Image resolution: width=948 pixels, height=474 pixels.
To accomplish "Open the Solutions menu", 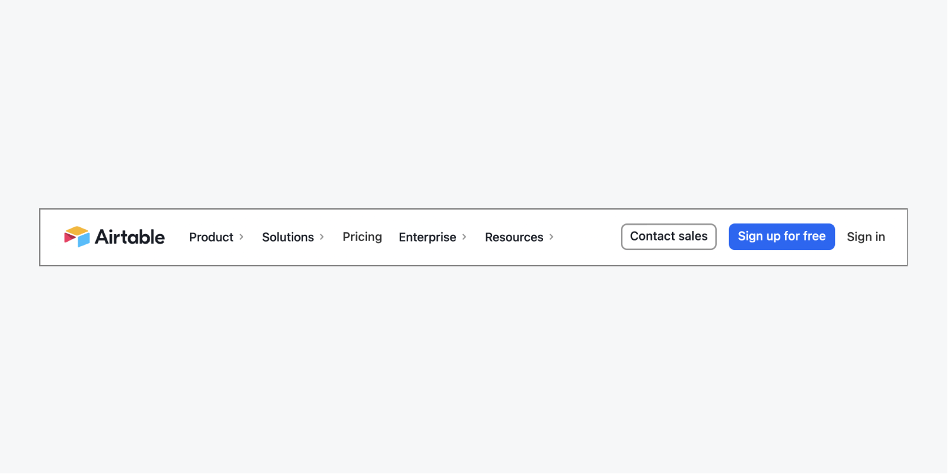I will point(288,237).
